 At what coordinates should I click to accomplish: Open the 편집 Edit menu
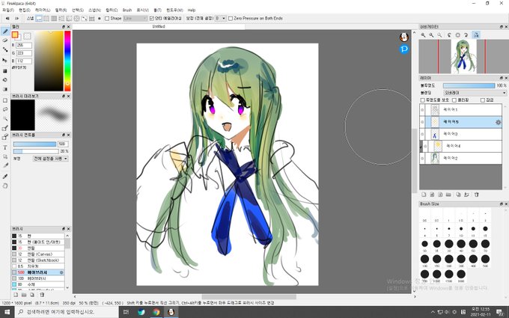click(25, 10)
